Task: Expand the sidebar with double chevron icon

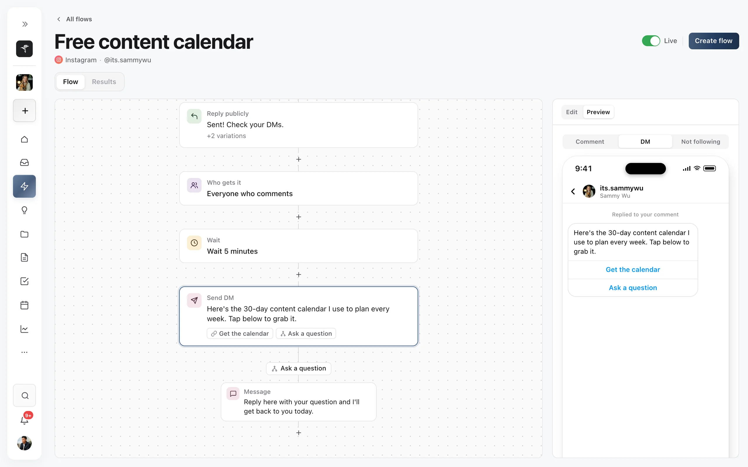Action: tap(25, 24)
